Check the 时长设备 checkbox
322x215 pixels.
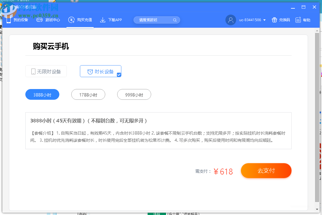point(119,75)
